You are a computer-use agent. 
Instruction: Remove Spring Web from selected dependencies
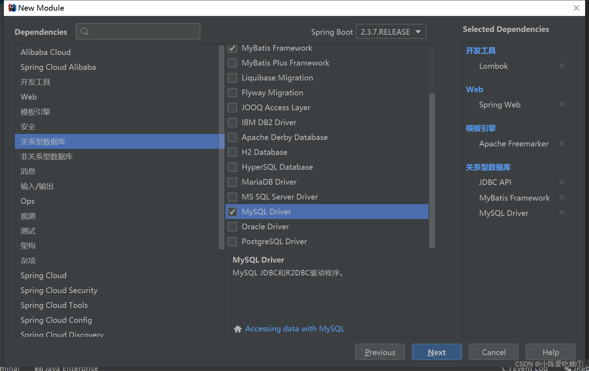[x=562, y=104]
